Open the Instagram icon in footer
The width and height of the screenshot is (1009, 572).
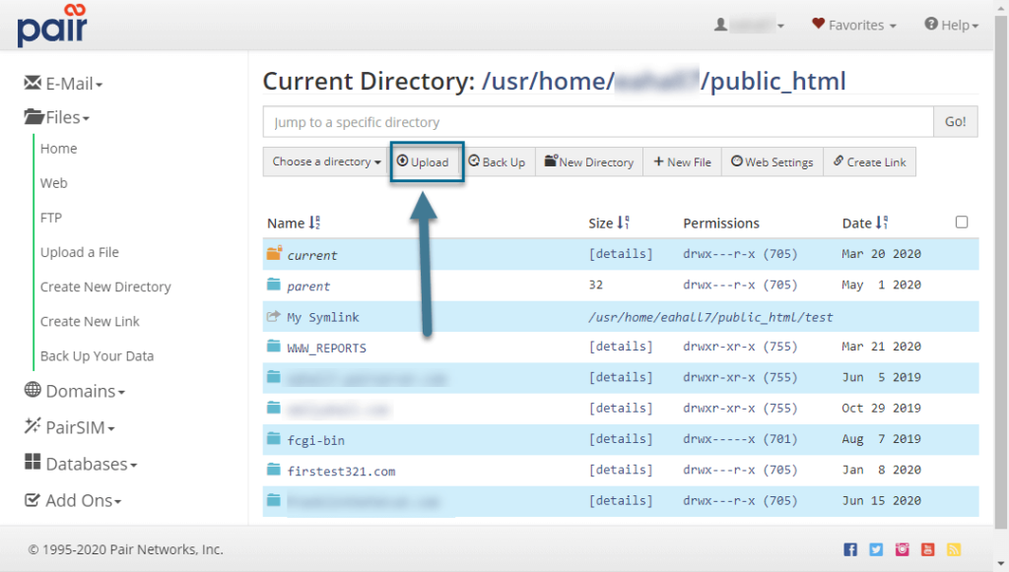(x=902, y=549)
